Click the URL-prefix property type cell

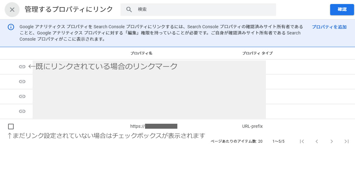253,126
